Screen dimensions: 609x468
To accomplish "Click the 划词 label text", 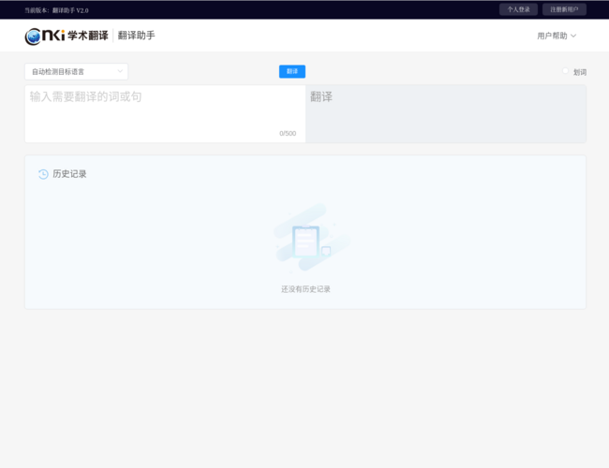I will [x=580, y=72].
